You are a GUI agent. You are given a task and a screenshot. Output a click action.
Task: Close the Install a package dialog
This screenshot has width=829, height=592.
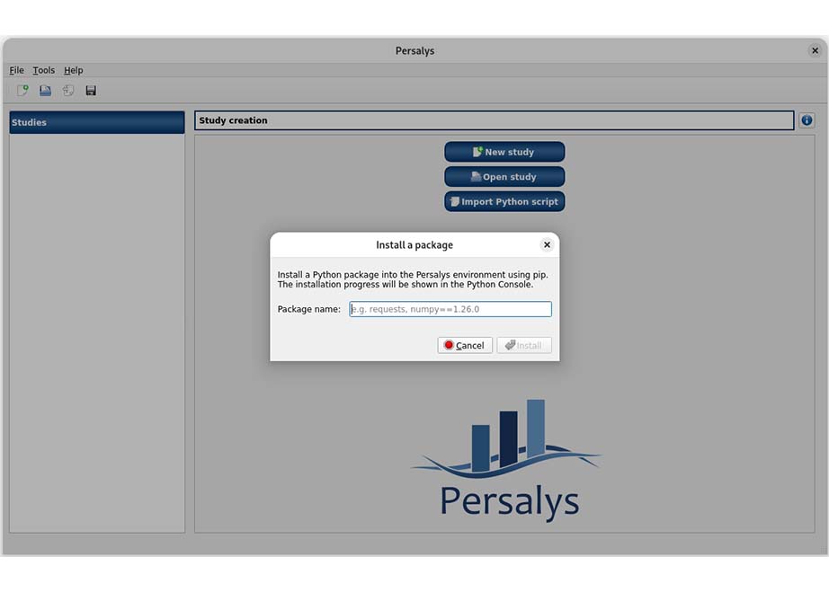pyautogui.click(x=546, y=244)
